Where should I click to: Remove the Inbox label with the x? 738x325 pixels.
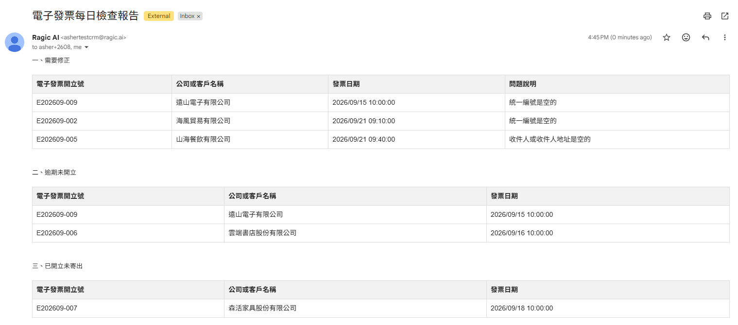click(198, 16)
